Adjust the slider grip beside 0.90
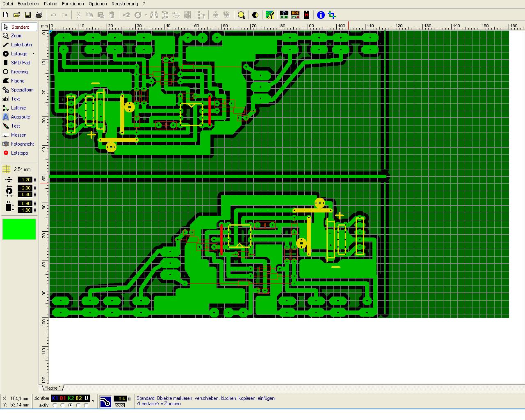The image size is (525, 420). pyautogui.click(x=35, y=203)
